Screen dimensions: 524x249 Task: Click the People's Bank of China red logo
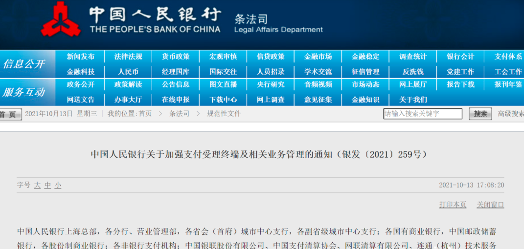click(61, 20)
